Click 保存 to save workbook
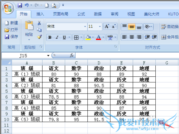This screenshot has width=179, height=134. [x=11, y=37]
